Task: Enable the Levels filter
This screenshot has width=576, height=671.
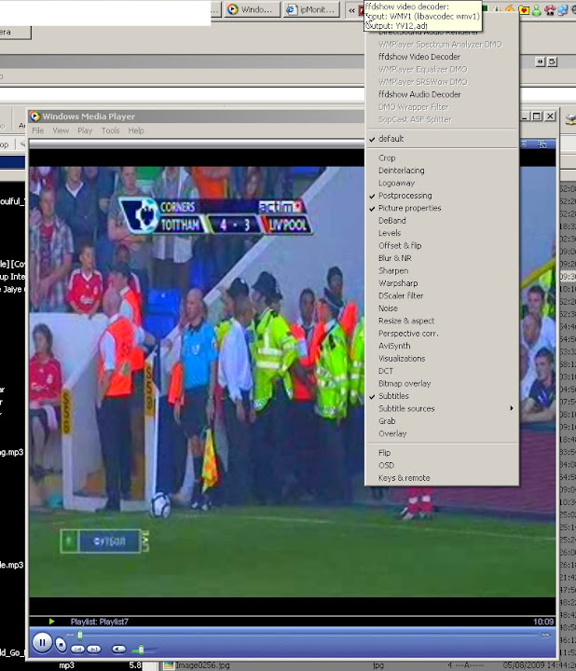Action: [442, 233]
